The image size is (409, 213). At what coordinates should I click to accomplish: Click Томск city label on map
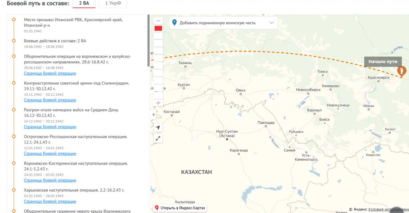[322, 72]
